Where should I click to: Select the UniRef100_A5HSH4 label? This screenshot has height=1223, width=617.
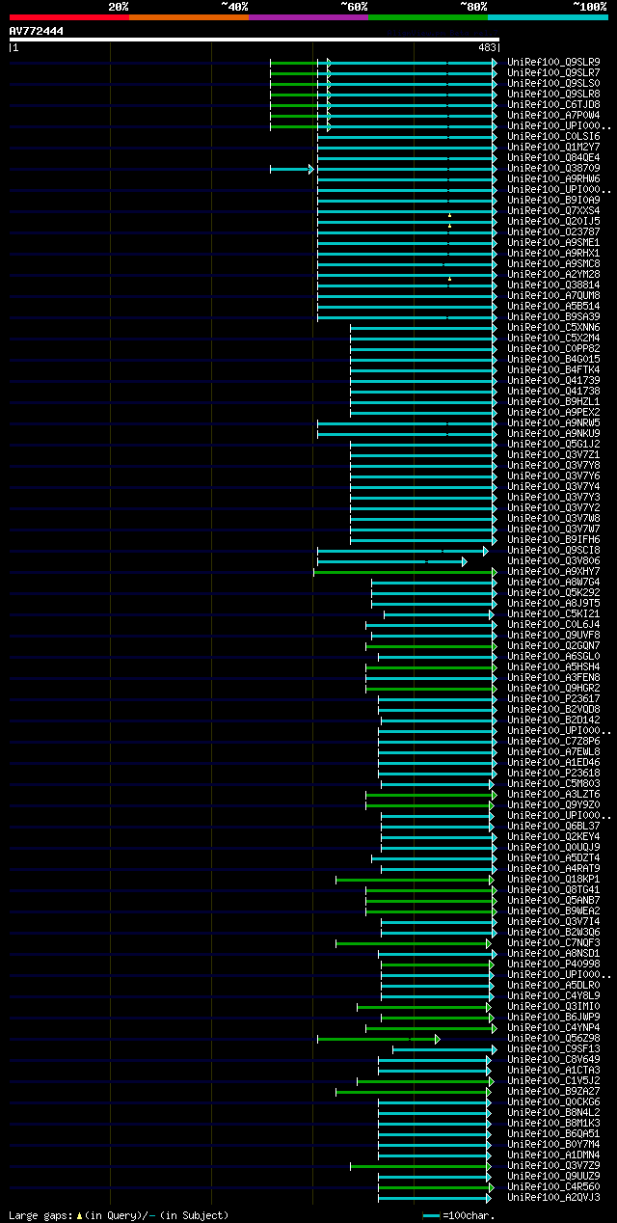tap(553, 667)
